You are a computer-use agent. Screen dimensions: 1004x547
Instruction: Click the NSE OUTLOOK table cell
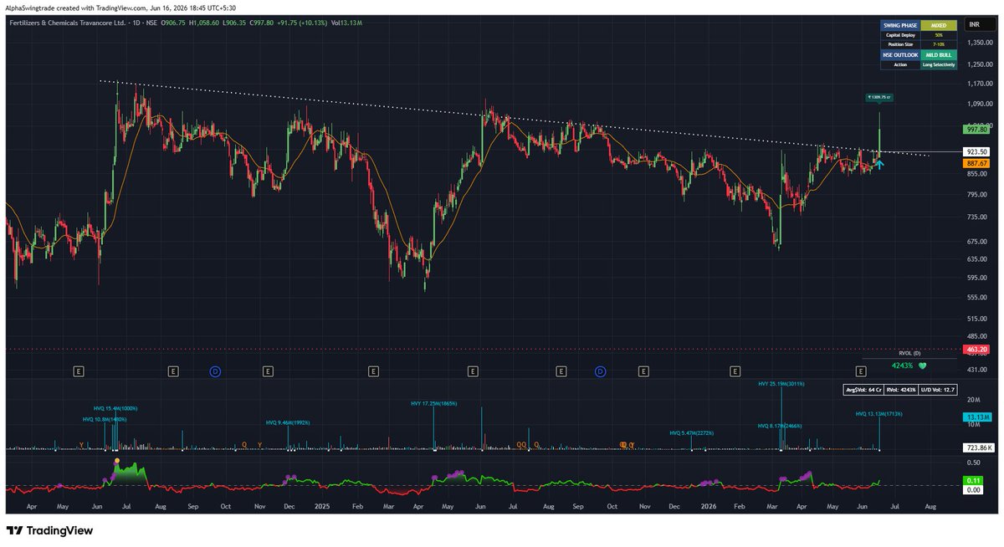tap(899, 54)
